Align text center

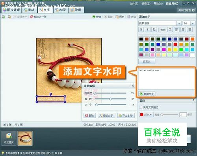(183, 29)
